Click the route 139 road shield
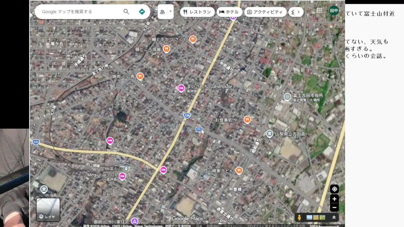This screenshot has width=404, height=227. tap(187, 115)
